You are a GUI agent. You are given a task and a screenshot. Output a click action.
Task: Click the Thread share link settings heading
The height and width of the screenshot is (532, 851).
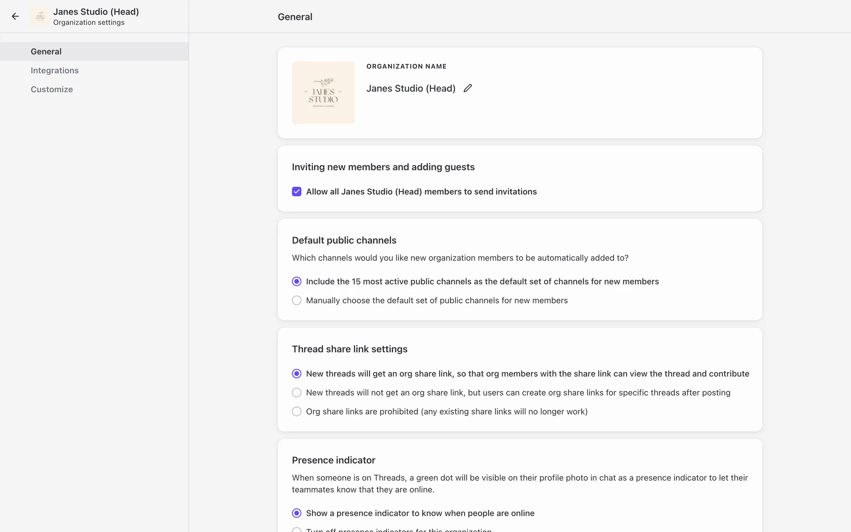point(349,349)
